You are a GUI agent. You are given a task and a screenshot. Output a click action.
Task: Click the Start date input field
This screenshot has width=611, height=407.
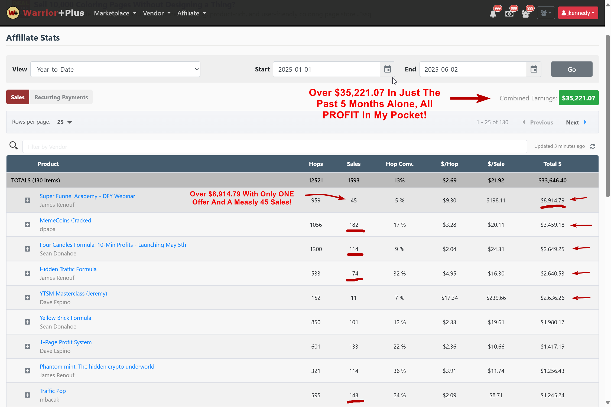tap(326, 69)
